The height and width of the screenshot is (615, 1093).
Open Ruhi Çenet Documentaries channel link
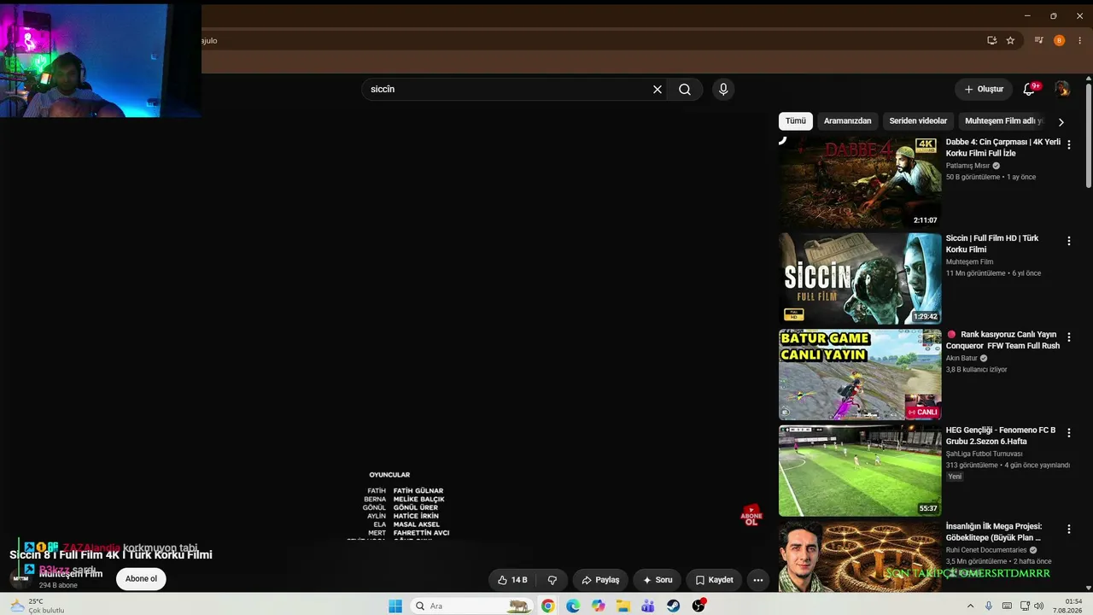coord(986,550)
